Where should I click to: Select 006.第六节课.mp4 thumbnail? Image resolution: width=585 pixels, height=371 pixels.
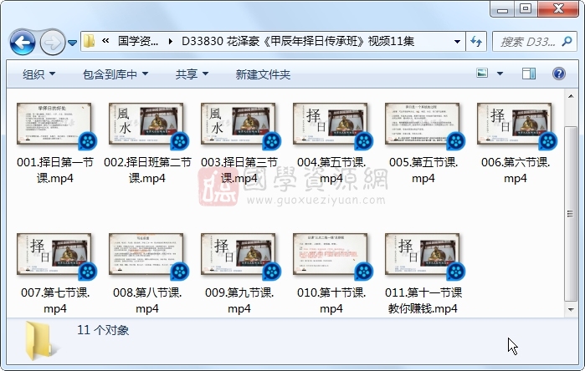coord(515,124)
